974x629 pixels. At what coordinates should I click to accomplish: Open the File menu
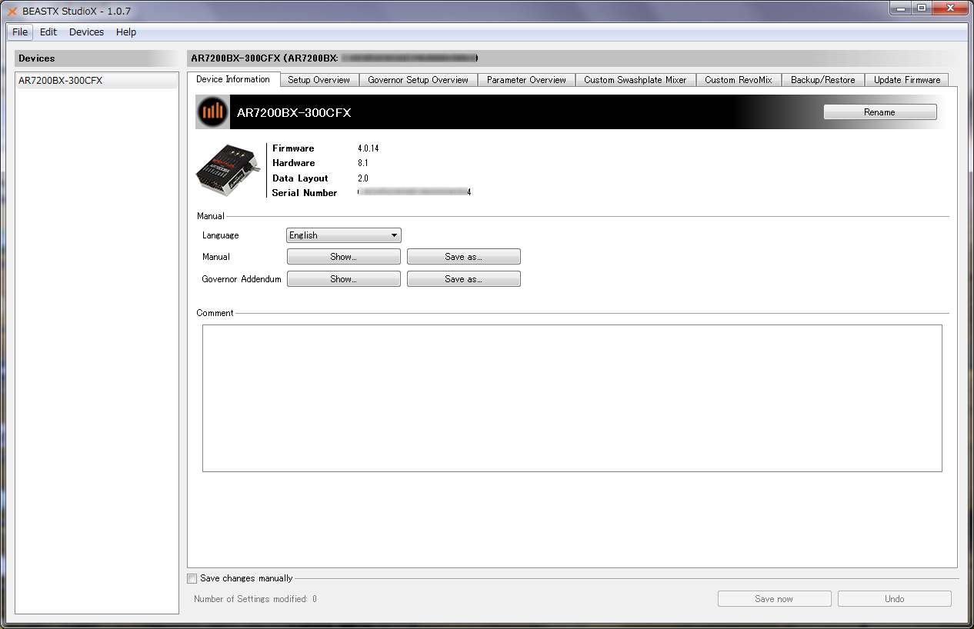coord(20,32)
